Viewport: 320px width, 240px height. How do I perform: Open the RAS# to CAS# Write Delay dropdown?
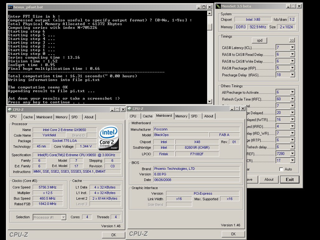point(292,61)
